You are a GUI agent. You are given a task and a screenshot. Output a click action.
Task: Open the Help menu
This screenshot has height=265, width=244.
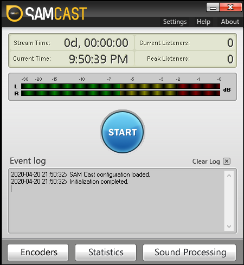[x=203, y=22]
